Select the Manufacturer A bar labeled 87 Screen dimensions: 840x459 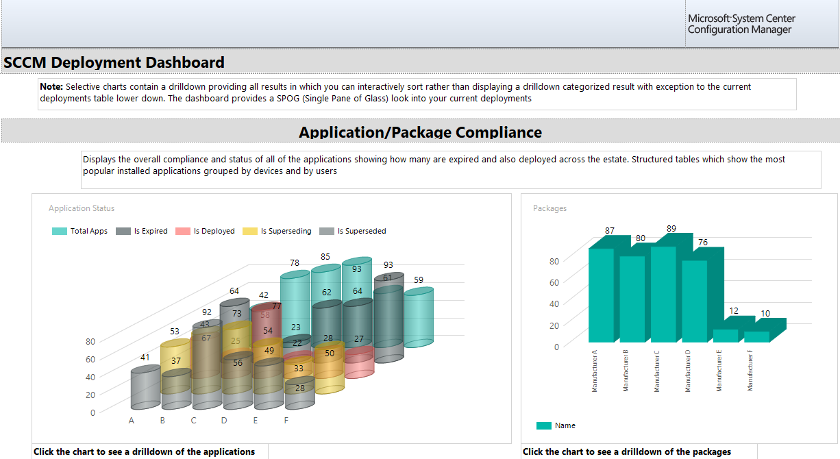pyautogui.click(x=601, y=295)
